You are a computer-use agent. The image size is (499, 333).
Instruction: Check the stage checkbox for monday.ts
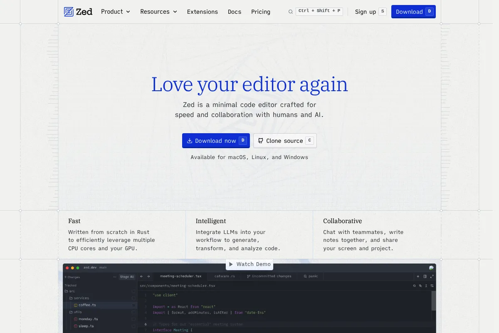[133, 319]
